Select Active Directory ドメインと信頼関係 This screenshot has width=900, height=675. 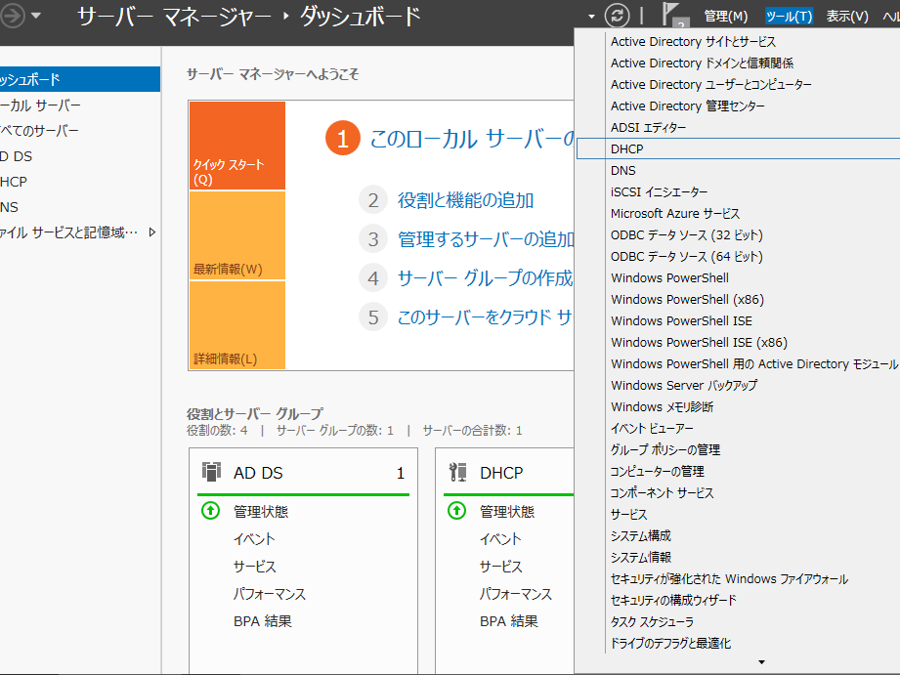click(x=702, y=63)
